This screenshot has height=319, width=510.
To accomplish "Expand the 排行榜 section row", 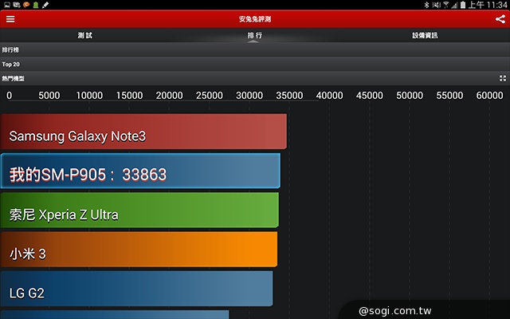I will 255,49.
